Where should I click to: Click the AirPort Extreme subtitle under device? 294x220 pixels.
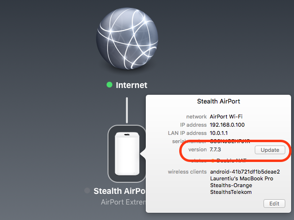tap(124, 202)
